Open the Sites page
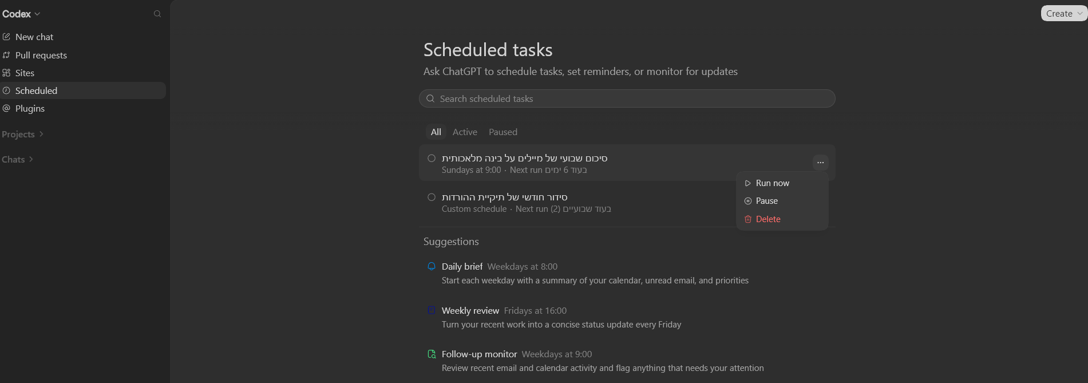The height and width of the screenshot is (383, 1088). [x=83, y=73]
